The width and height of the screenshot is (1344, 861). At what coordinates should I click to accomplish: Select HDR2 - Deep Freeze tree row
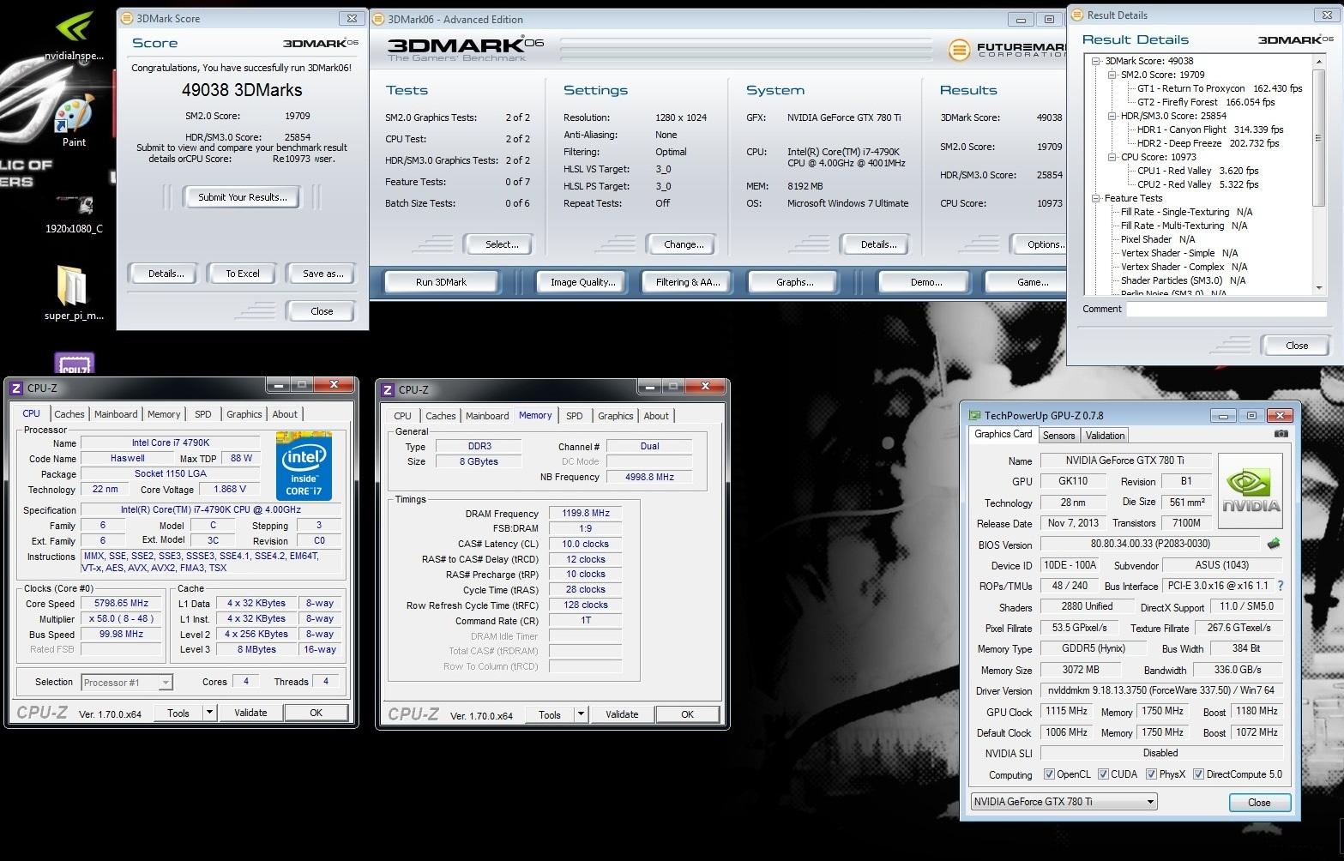click(x=1208, y=143)
